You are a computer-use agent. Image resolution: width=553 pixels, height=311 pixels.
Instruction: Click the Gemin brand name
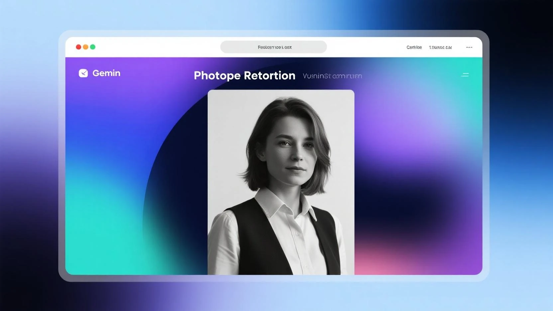106,73
